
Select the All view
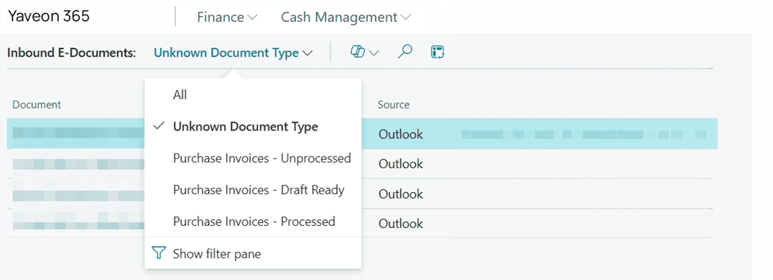pyautogui.click(x=180, y=95)
